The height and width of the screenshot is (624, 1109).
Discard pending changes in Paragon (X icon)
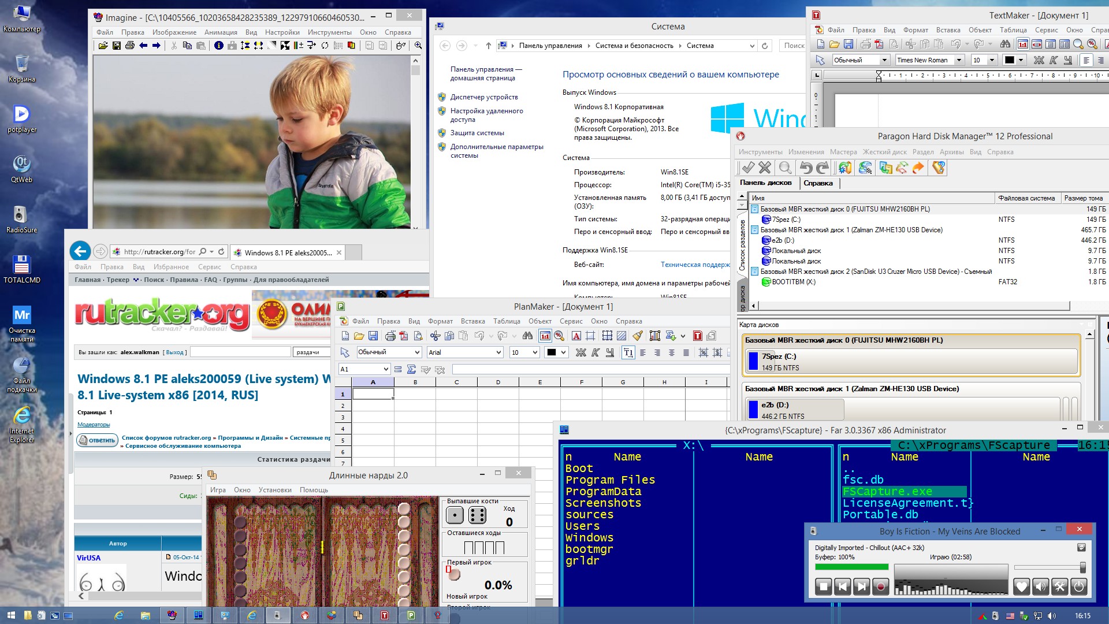(765, 168)
